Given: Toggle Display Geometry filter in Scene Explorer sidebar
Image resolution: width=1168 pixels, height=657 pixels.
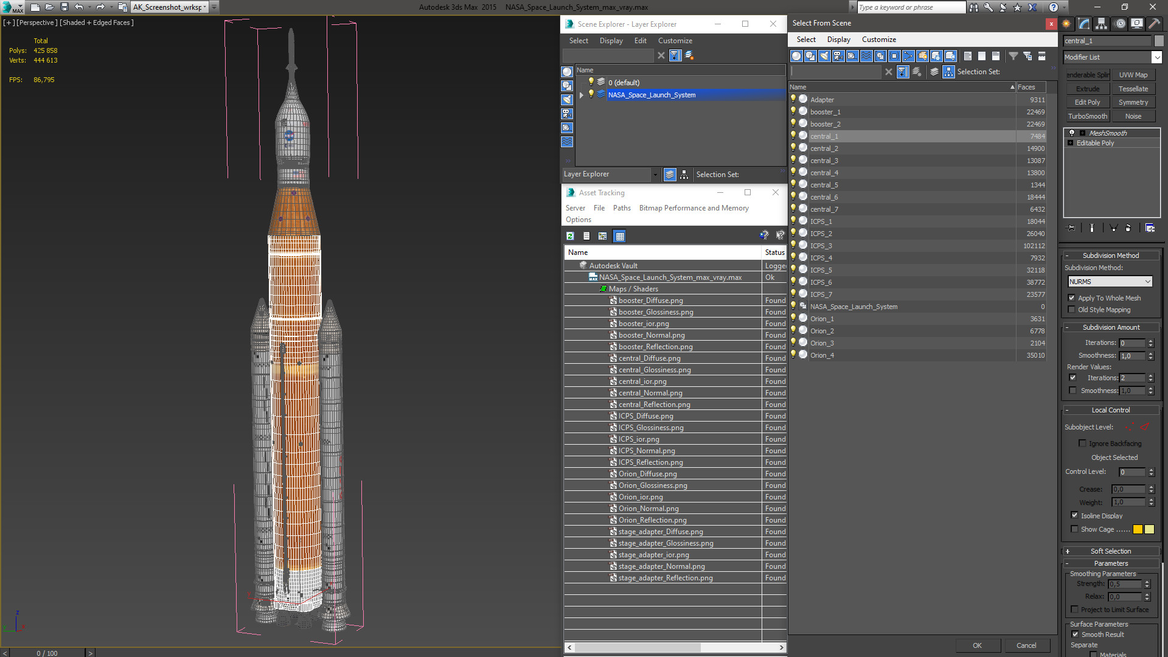Looking at the screenshot, I should [x=567, y=72].
